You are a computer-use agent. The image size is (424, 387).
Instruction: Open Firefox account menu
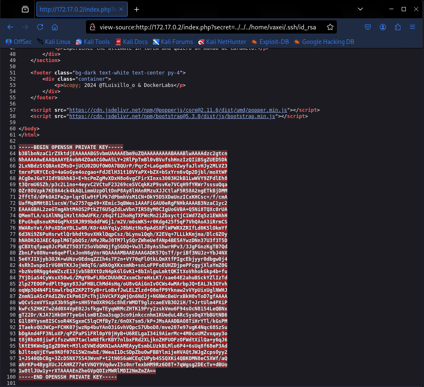[x=383, y=27]
